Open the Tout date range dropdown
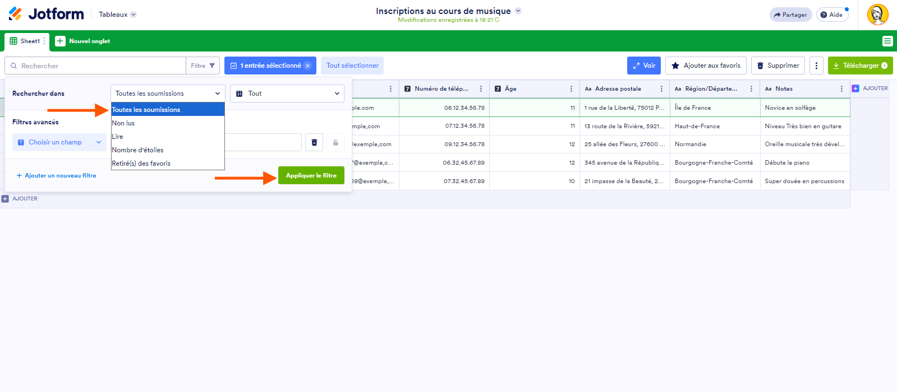The image size is (897, 392). point(287,94)
